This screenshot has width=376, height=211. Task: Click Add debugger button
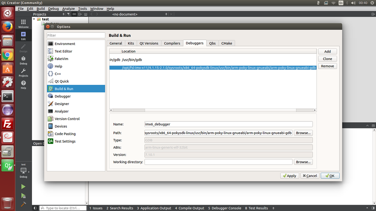(x=327, y=51)
